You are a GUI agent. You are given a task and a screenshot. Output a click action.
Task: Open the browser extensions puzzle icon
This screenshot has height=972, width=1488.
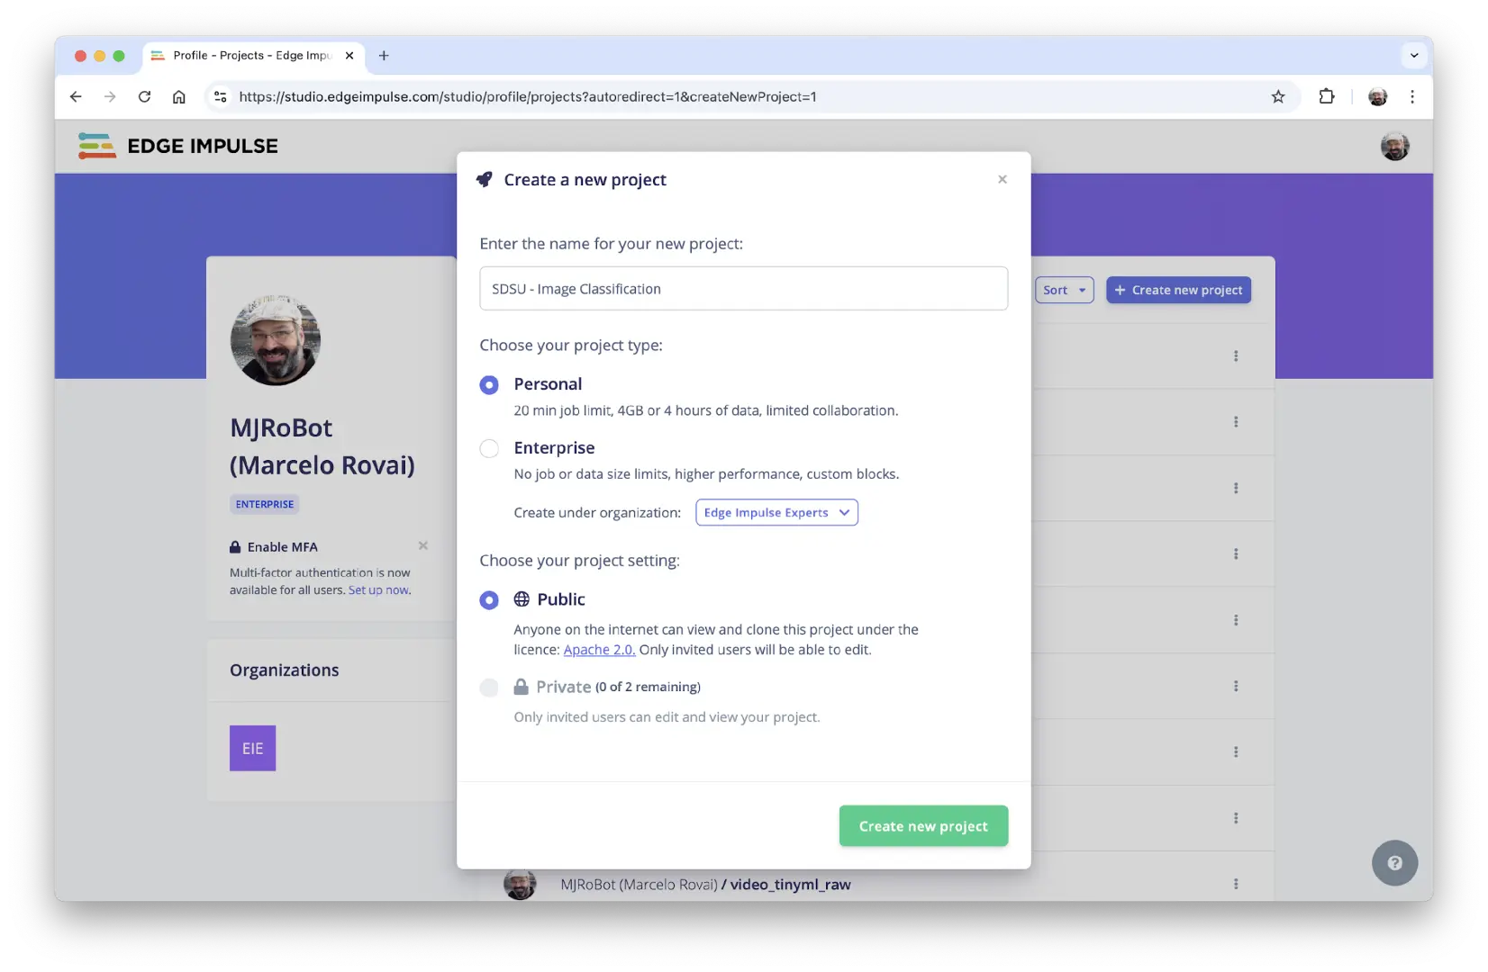(1326, 97)
